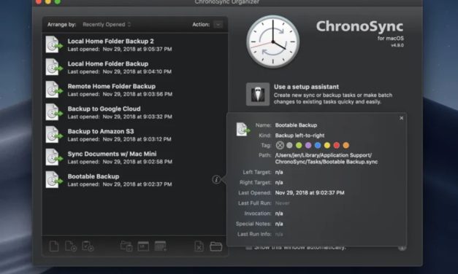Select Bootable Backup task in list
Image resolution: width=458 pixels, height=274 pixels.
[x=134, y=180]
